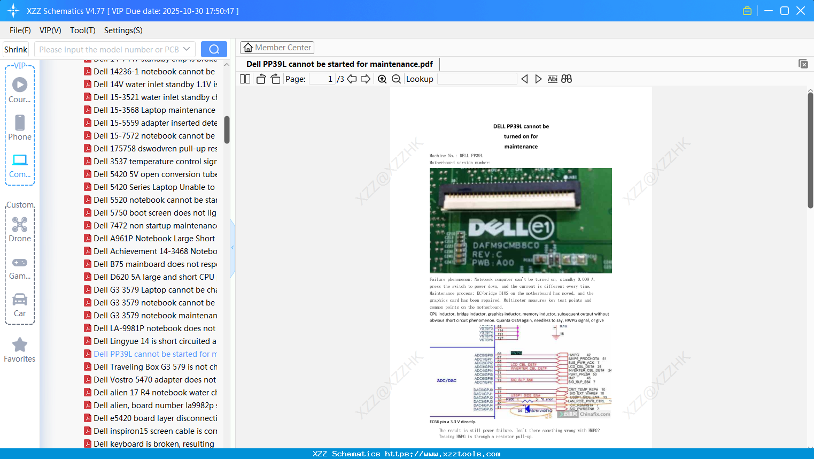Screen dimensions: 814x459
Task: Open 'Dell Traveling Box G3 579' file
Action: (x=150, y=367)
